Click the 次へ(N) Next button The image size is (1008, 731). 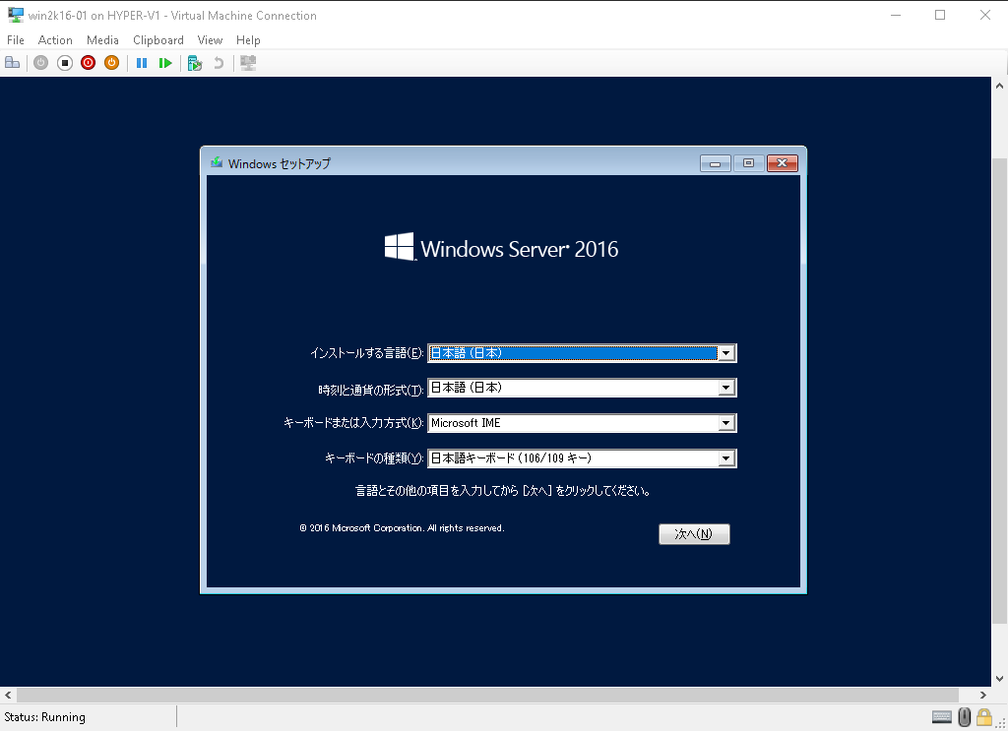[694, 534]
